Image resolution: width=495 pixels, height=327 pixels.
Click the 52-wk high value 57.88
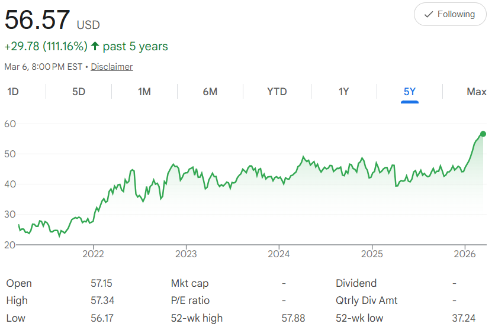[x=294, y=318]
